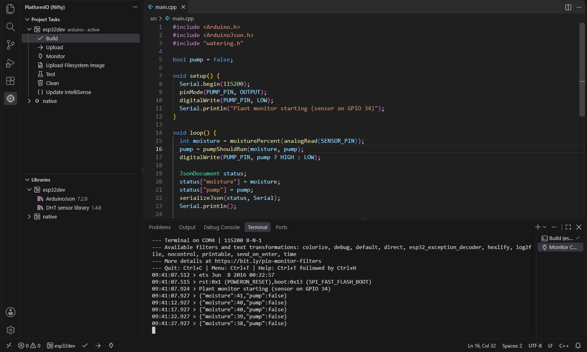The width and height of the screenshot is (587, 352).
Task: Switch to the Problems panel tab
Action: [160, 227]
